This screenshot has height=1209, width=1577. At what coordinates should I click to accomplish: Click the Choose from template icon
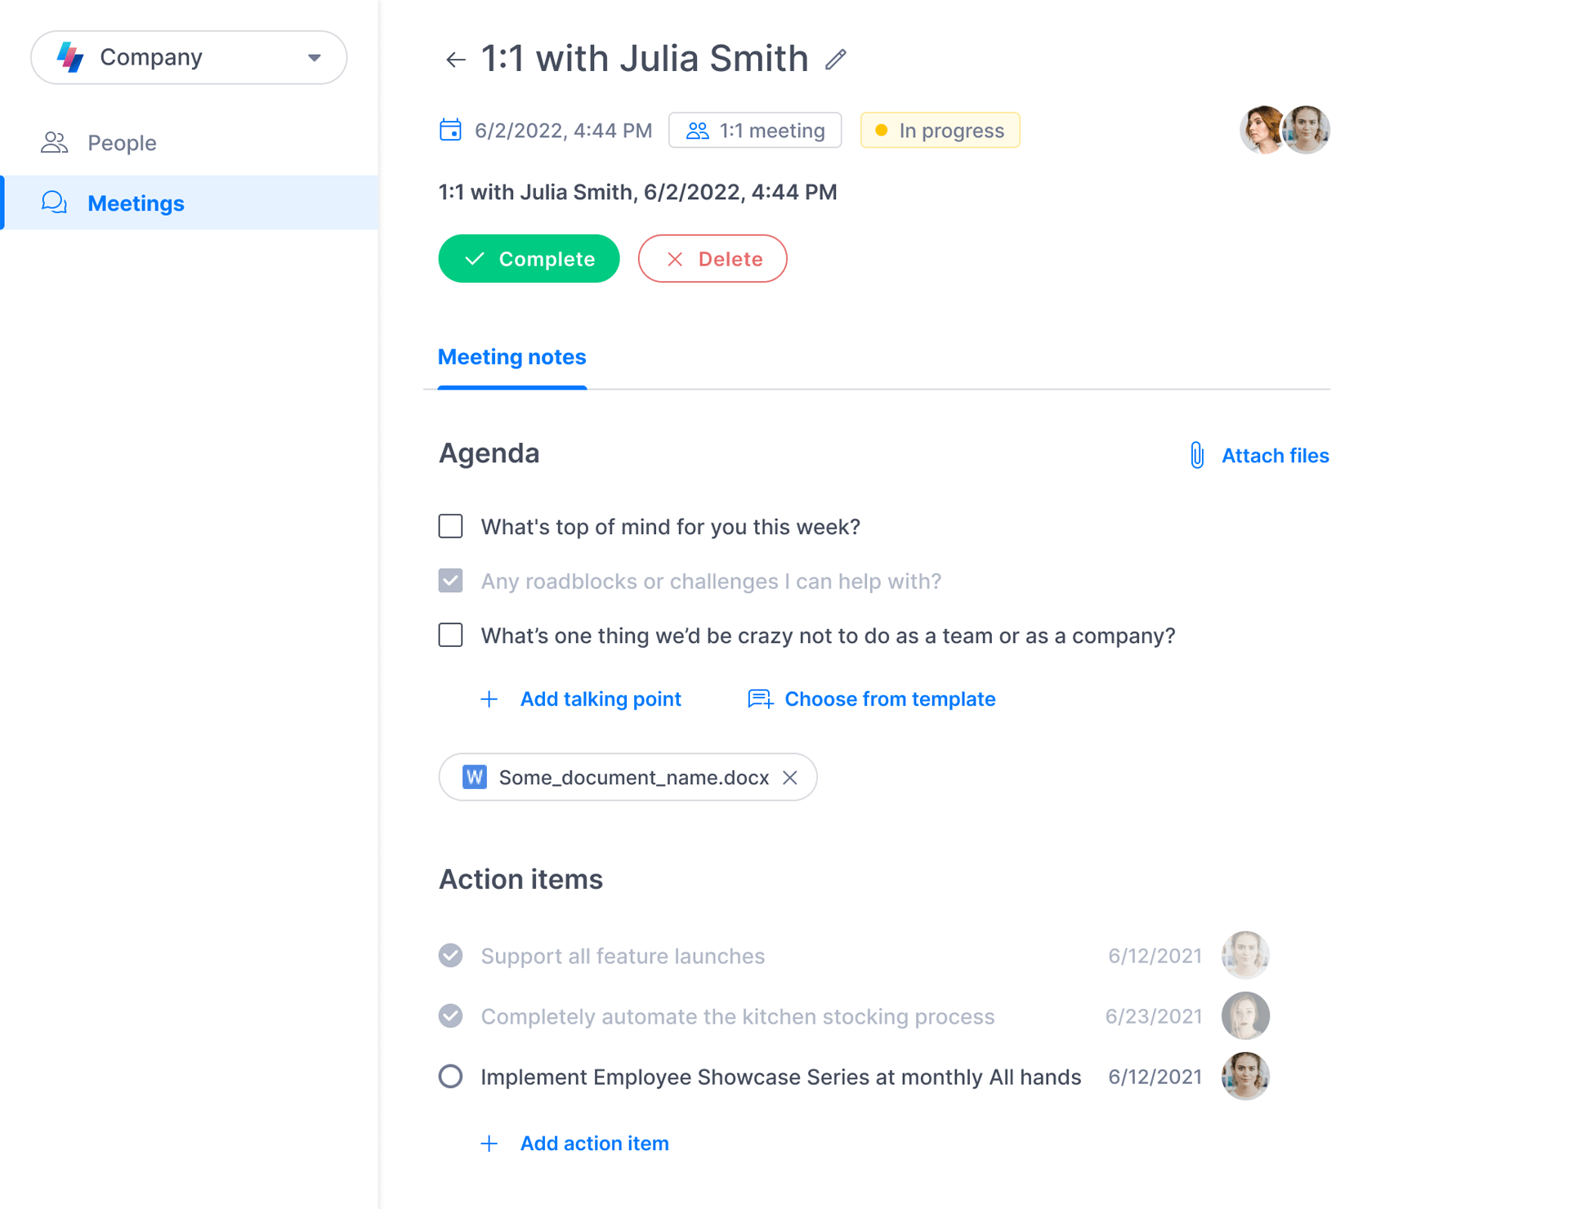click(760, 699)
